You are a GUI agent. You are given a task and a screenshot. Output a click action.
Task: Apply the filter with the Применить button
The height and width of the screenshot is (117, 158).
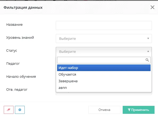(x=139, y=110)
